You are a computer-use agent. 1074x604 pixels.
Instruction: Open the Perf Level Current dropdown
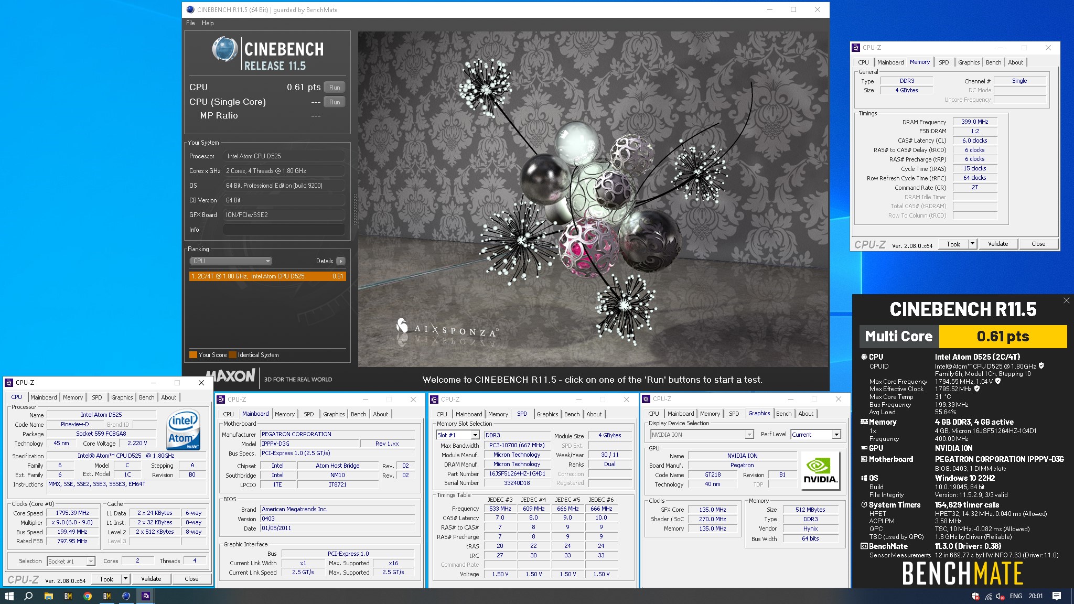click(815, 435)
